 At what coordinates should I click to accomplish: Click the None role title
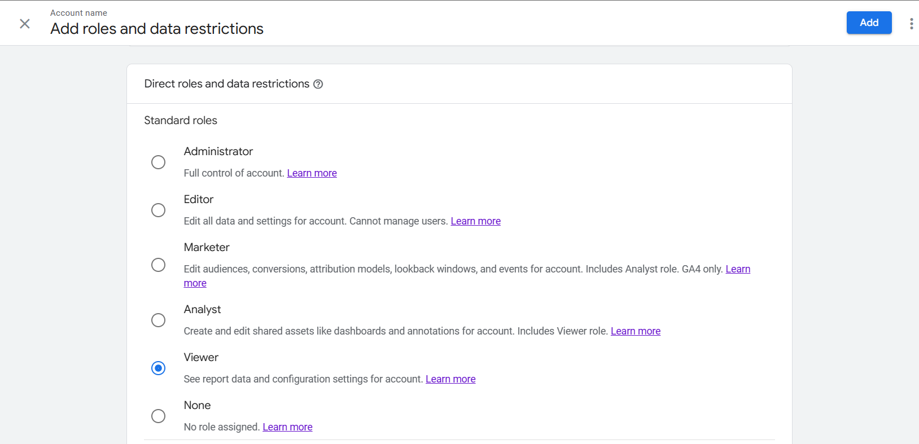pyautogui.click(x=197, y=405)
